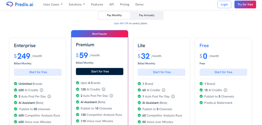Click the 130 Competitor Analysis Runs text
262x125 pixels.
pyautogui.click(x=101, y=115)
